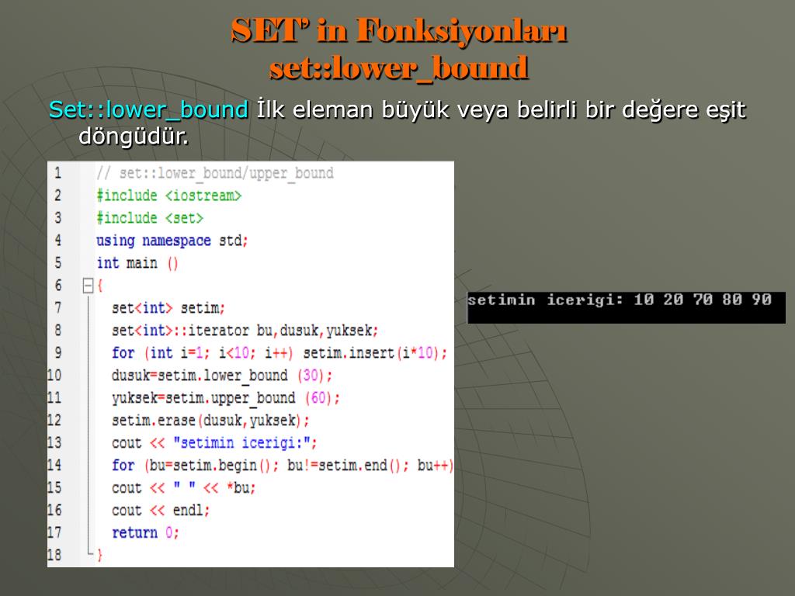Click the 'int main ()' line

(x=137, y=264)
